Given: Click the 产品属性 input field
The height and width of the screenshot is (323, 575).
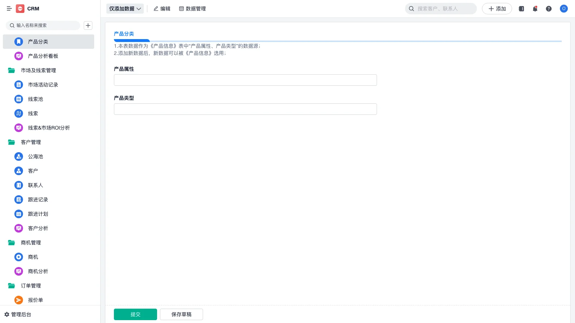Looking at the screenshot, I should [245, 80].
